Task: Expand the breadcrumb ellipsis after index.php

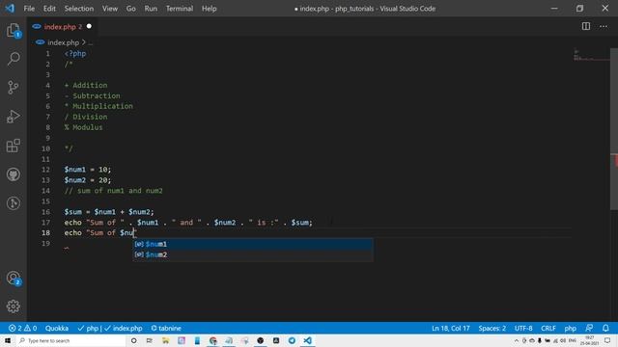Action: [90, 42]
